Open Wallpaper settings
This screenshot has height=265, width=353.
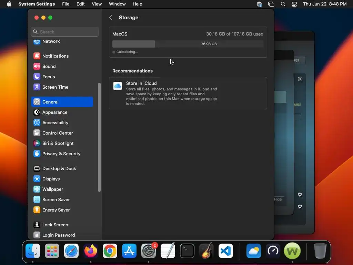click(62, 189)
